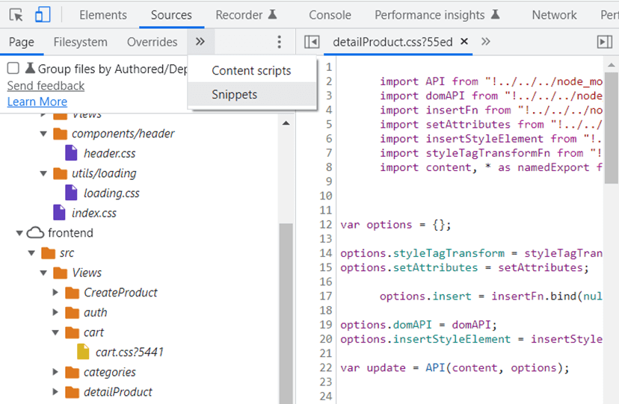The width and height of the screenshot is (619, 404).
Task: Switch to the Console tab
Action: point(330,15)
